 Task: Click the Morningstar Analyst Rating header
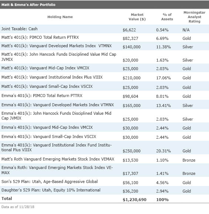pyautogui.click(x=194, y=17)
